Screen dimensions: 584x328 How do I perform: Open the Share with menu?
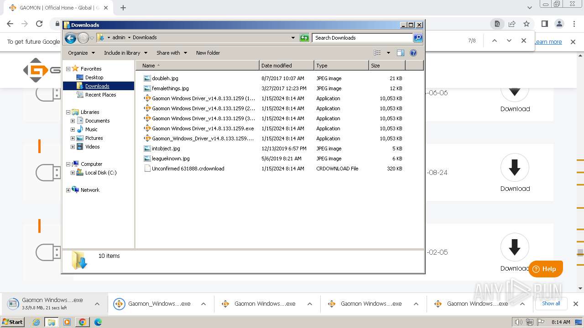172,53
